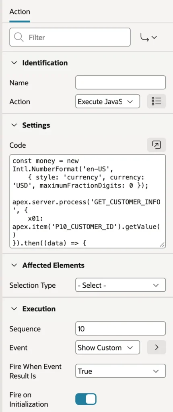
Task: Click the Fire on Initialization label
Action: click(x=29, y=400)
